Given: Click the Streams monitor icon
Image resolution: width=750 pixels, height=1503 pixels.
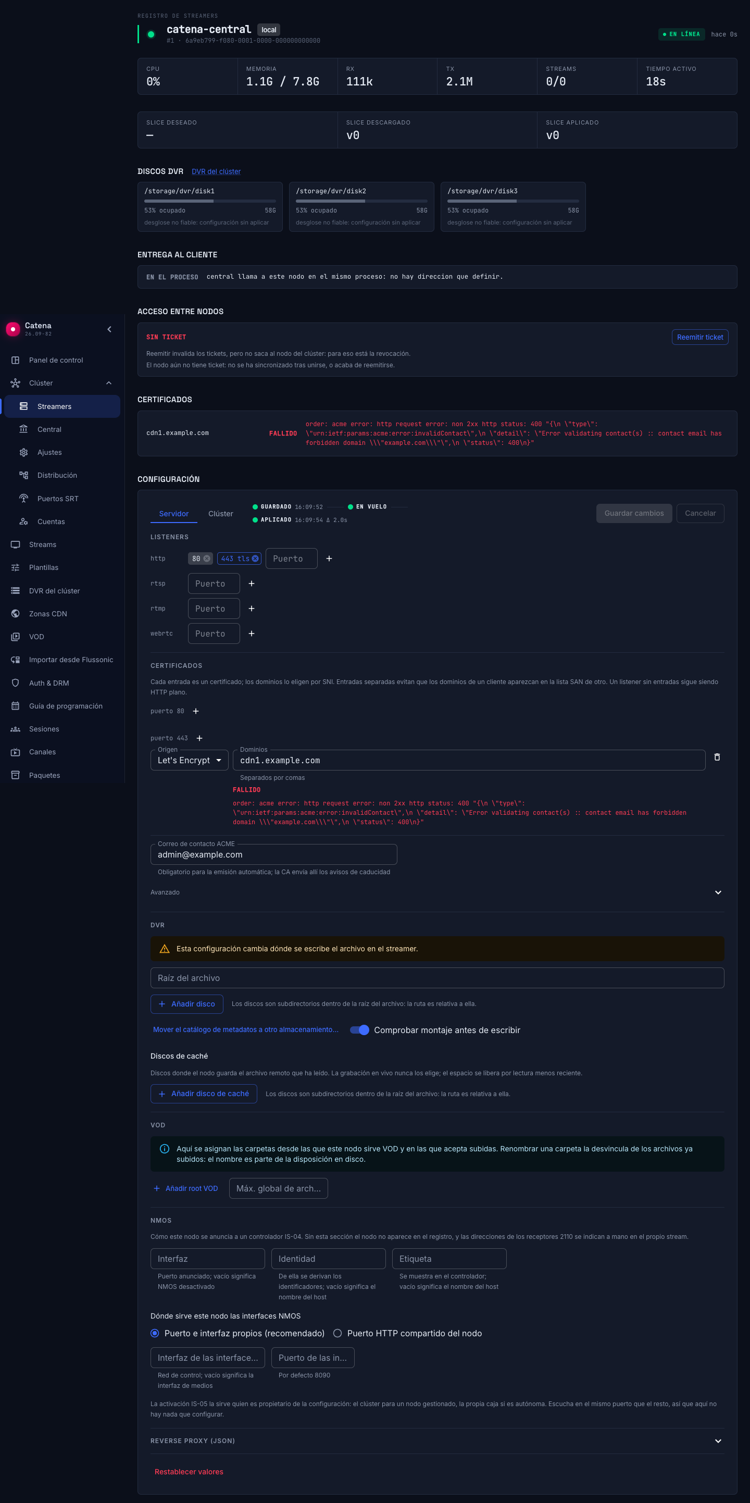Looking at the screenshot, I should click(x=16, y=544).
